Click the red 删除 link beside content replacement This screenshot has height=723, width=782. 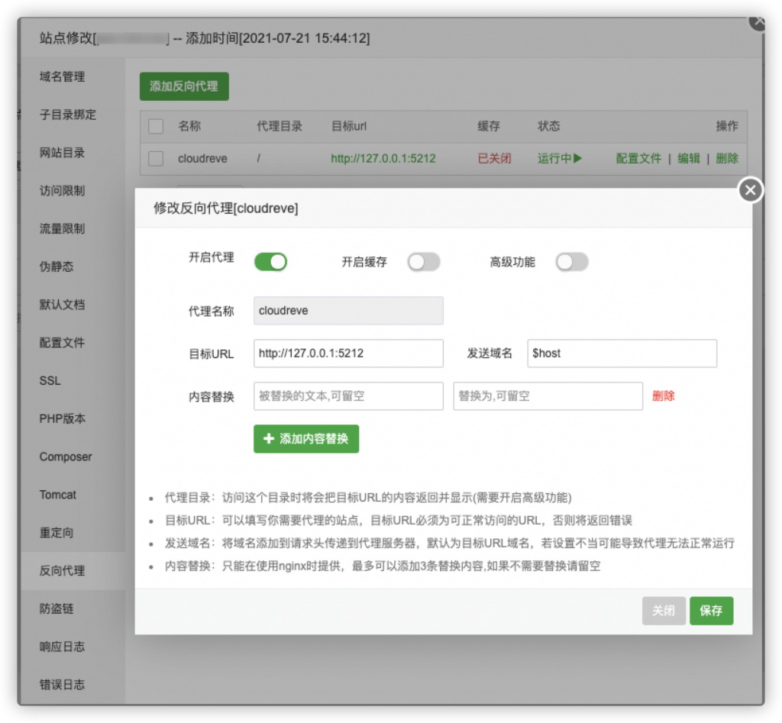(x=663, y=396)
